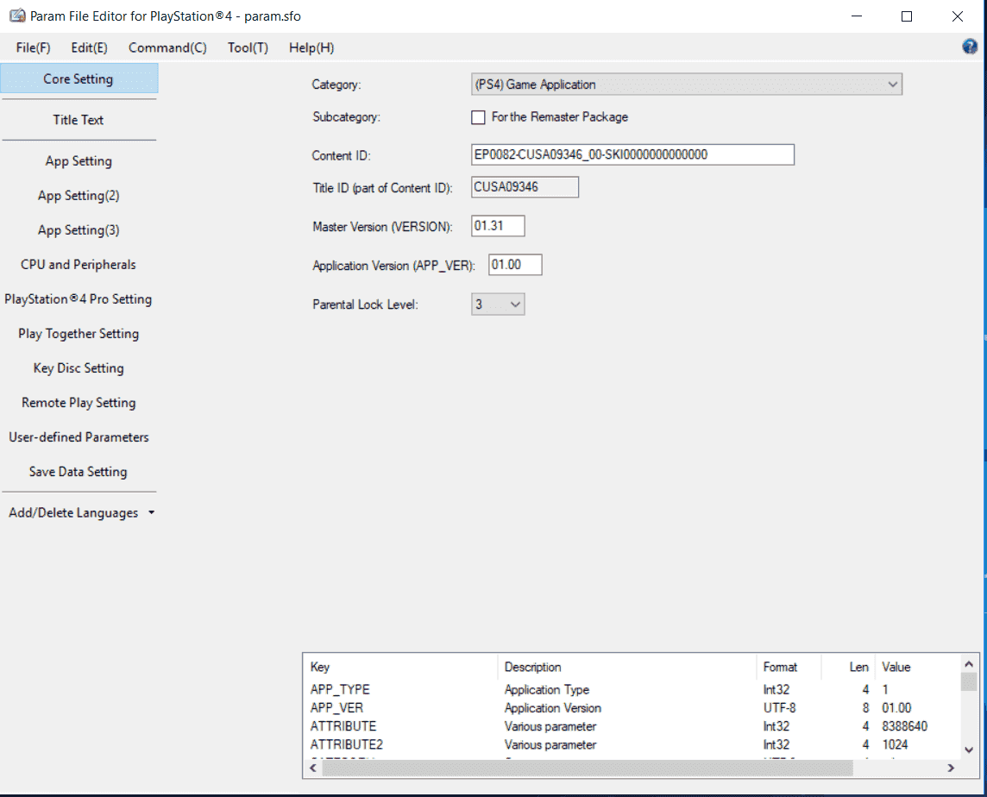Click the Master Version field
Image resolution: width=987 pixels, height=797 pixels.
497,226
